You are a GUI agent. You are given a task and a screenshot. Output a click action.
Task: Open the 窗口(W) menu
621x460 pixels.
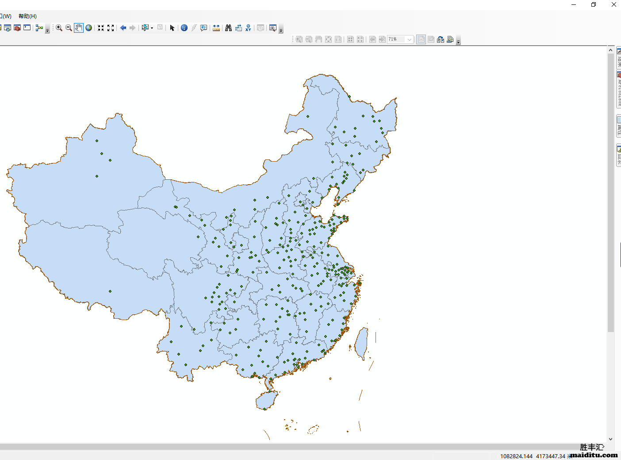point(5,16)
